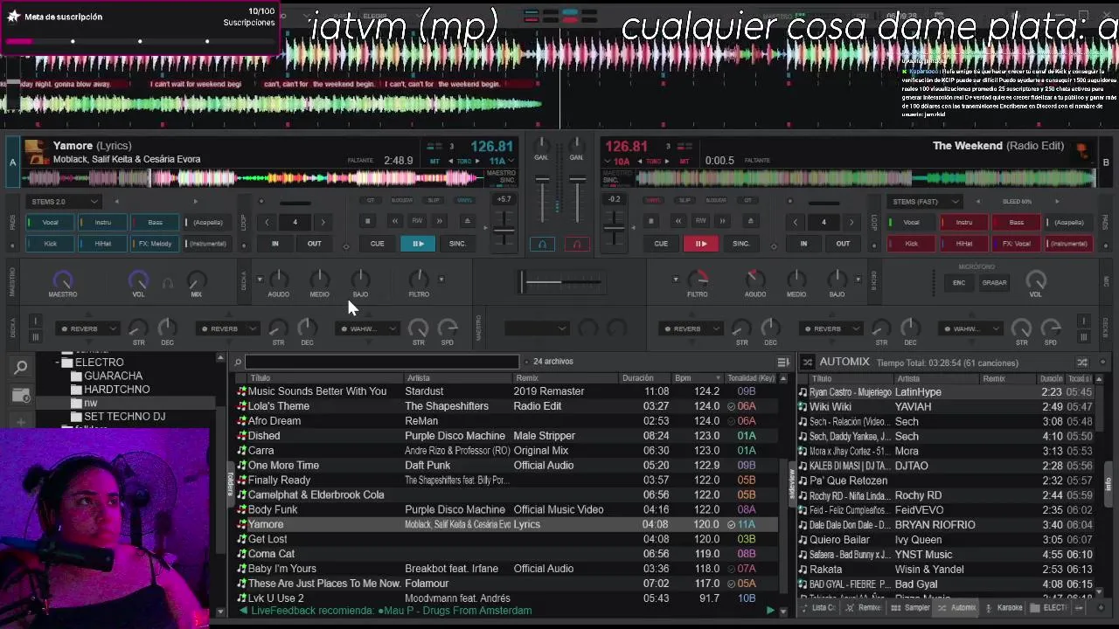The width and height of the screenshot is (1119, 629).
Task: Double deck B loop length arrow
Action: [851, 222]
